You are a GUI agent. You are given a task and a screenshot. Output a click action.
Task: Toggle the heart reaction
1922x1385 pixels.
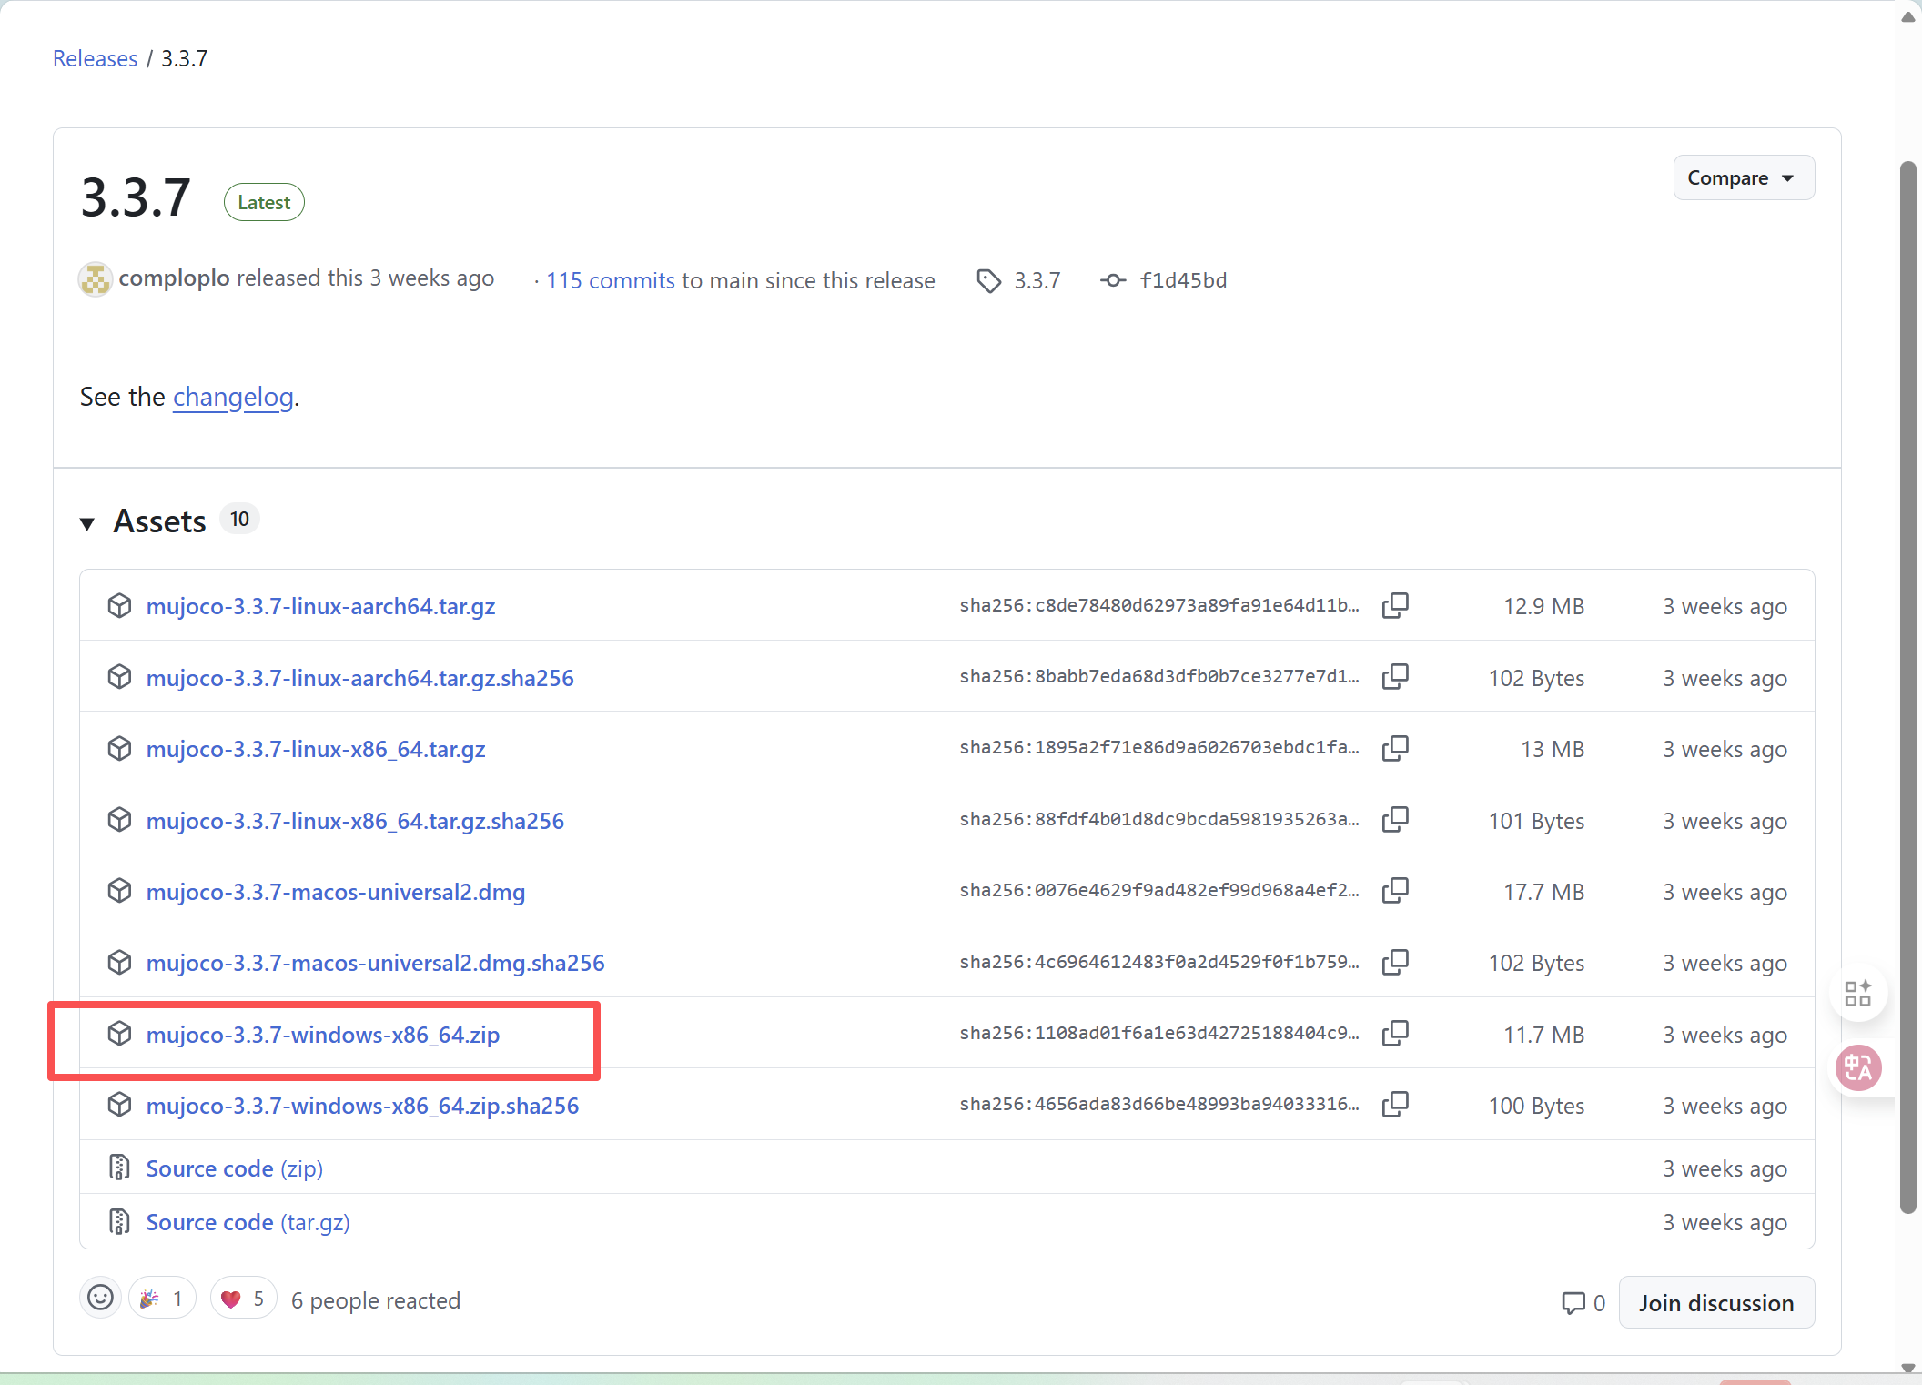(x=243, y=1299)
